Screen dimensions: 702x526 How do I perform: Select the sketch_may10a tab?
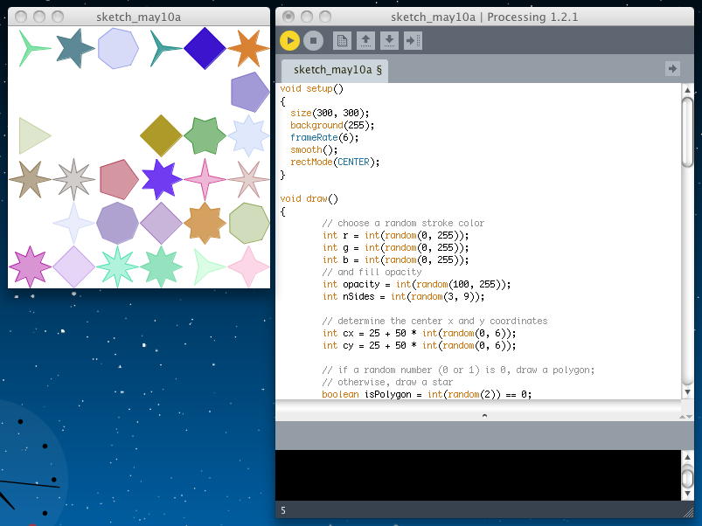coord(337,69)
